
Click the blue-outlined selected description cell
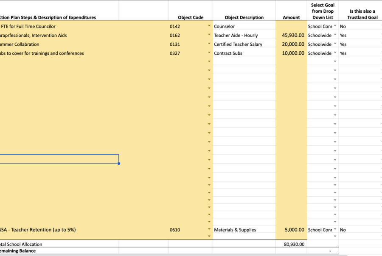click(x=59, y=159)
